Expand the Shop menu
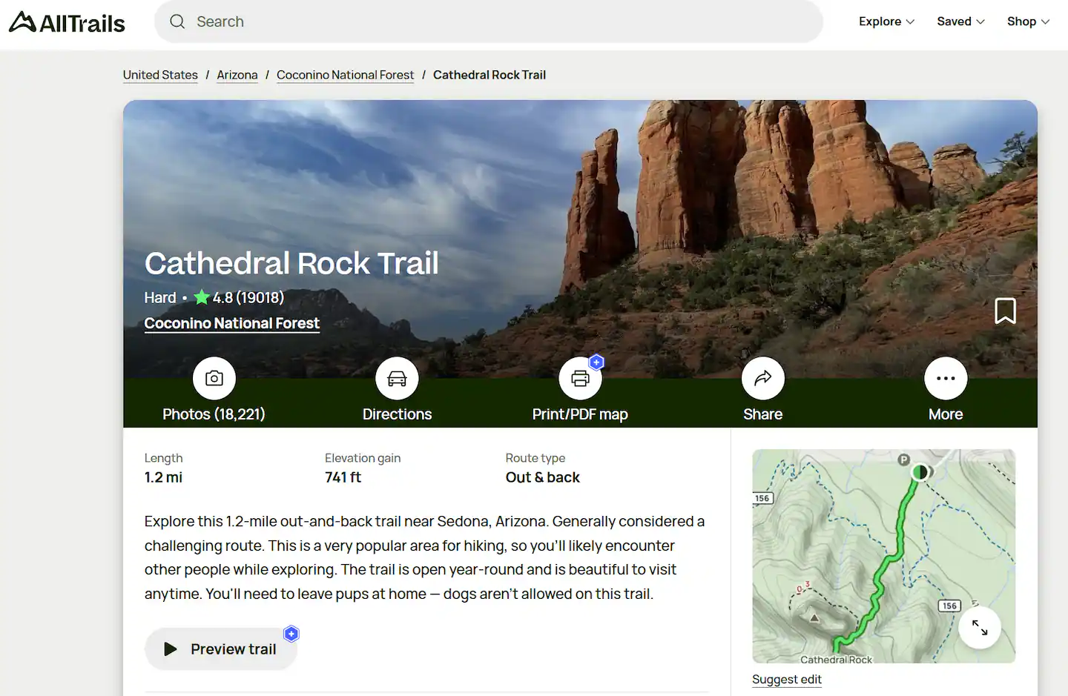The image size is (1068, 696). (1028, 21)
